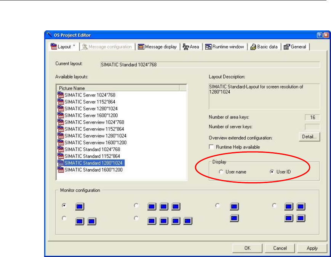331x257 pixels.
Task: Open the Area tab
Action: click(191, 47)
